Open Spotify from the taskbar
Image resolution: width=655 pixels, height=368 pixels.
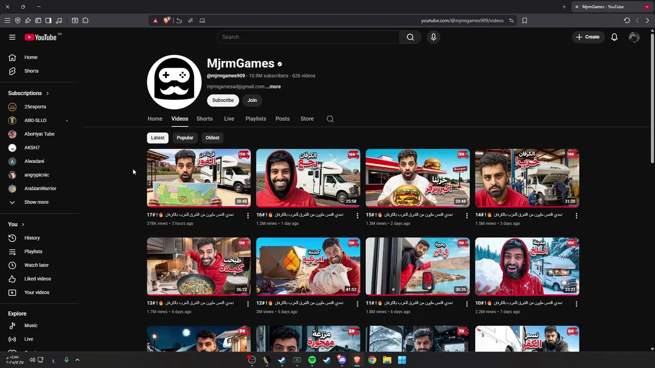(312, 360)
